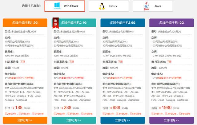Click the 选择主机类型 label
Screen dimensions: 197x125
31,6
